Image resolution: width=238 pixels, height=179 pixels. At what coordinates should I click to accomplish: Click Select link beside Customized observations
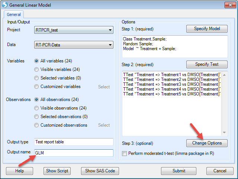point(104,125)
